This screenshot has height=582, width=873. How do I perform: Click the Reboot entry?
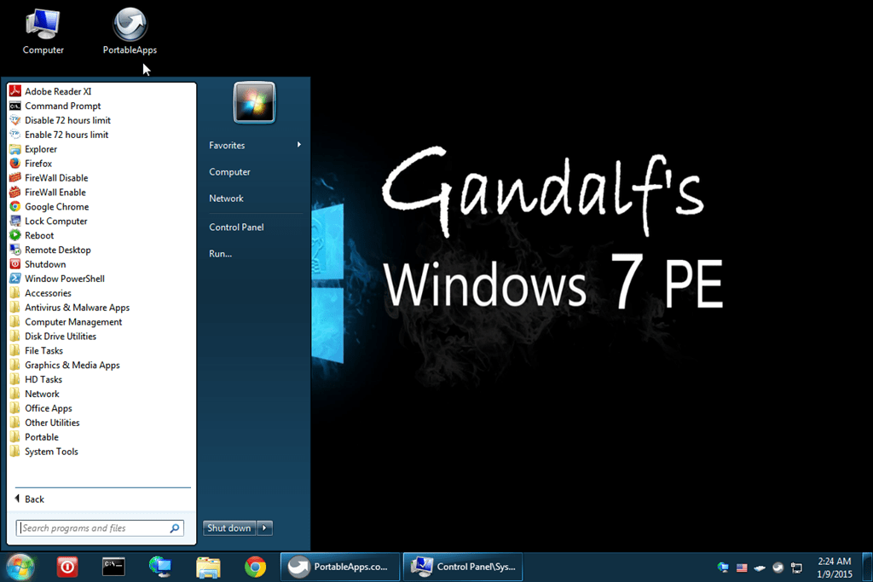click(32, 236)
